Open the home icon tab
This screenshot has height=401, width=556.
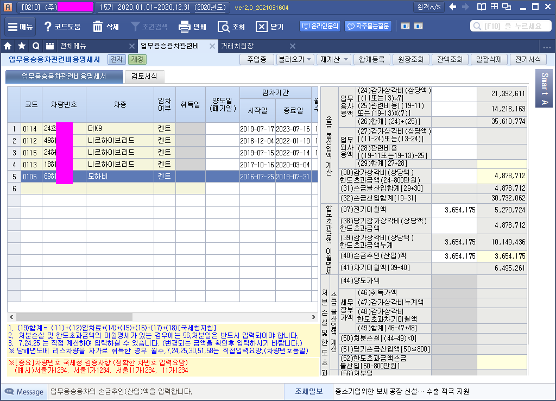click(x=8, y=46)
